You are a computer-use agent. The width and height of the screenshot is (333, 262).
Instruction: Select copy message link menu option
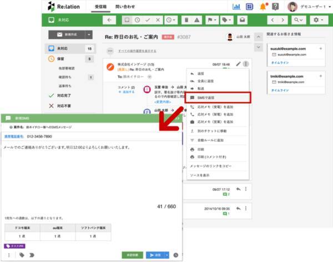(218, 166)
